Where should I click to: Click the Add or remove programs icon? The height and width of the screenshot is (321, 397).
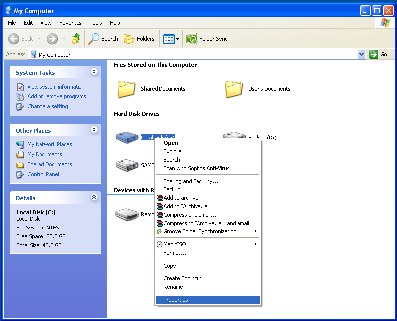pos(20,97)
